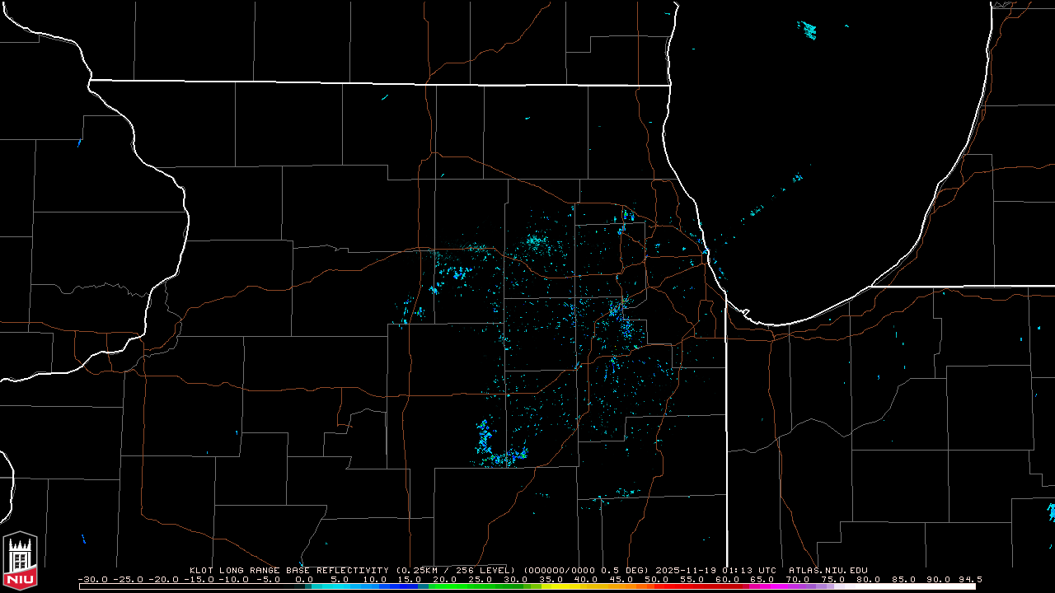Open the ATLAS.NIU.EDU link text
This screenshot has height=593, width=1055.
click(828, 570)
